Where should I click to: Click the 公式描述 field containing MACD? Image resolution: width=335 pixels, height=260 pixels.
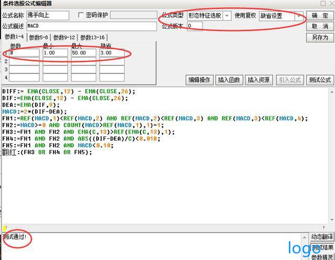(x=92, y=26)
